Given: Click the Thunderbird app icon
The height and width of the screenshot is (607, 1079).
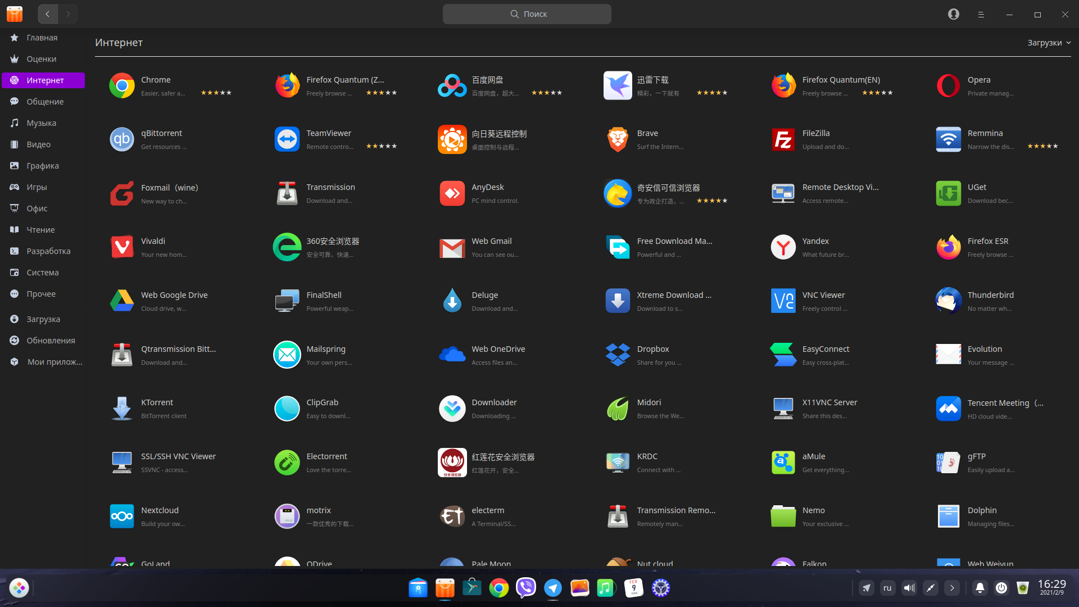Looking at the screenshot, I should coord(948,301).
